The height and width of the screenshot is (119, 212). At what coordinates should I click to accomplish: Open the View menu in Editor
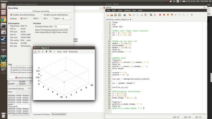click(120, 10)
